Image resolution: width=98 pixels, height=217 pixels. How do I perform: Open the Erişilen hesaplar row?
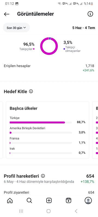pyautogui.click(x=49, y=68)
